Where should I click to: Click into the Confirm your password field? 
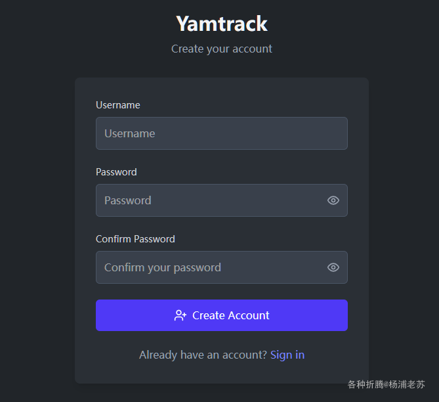pyautogui.click(x=222, y=267)
